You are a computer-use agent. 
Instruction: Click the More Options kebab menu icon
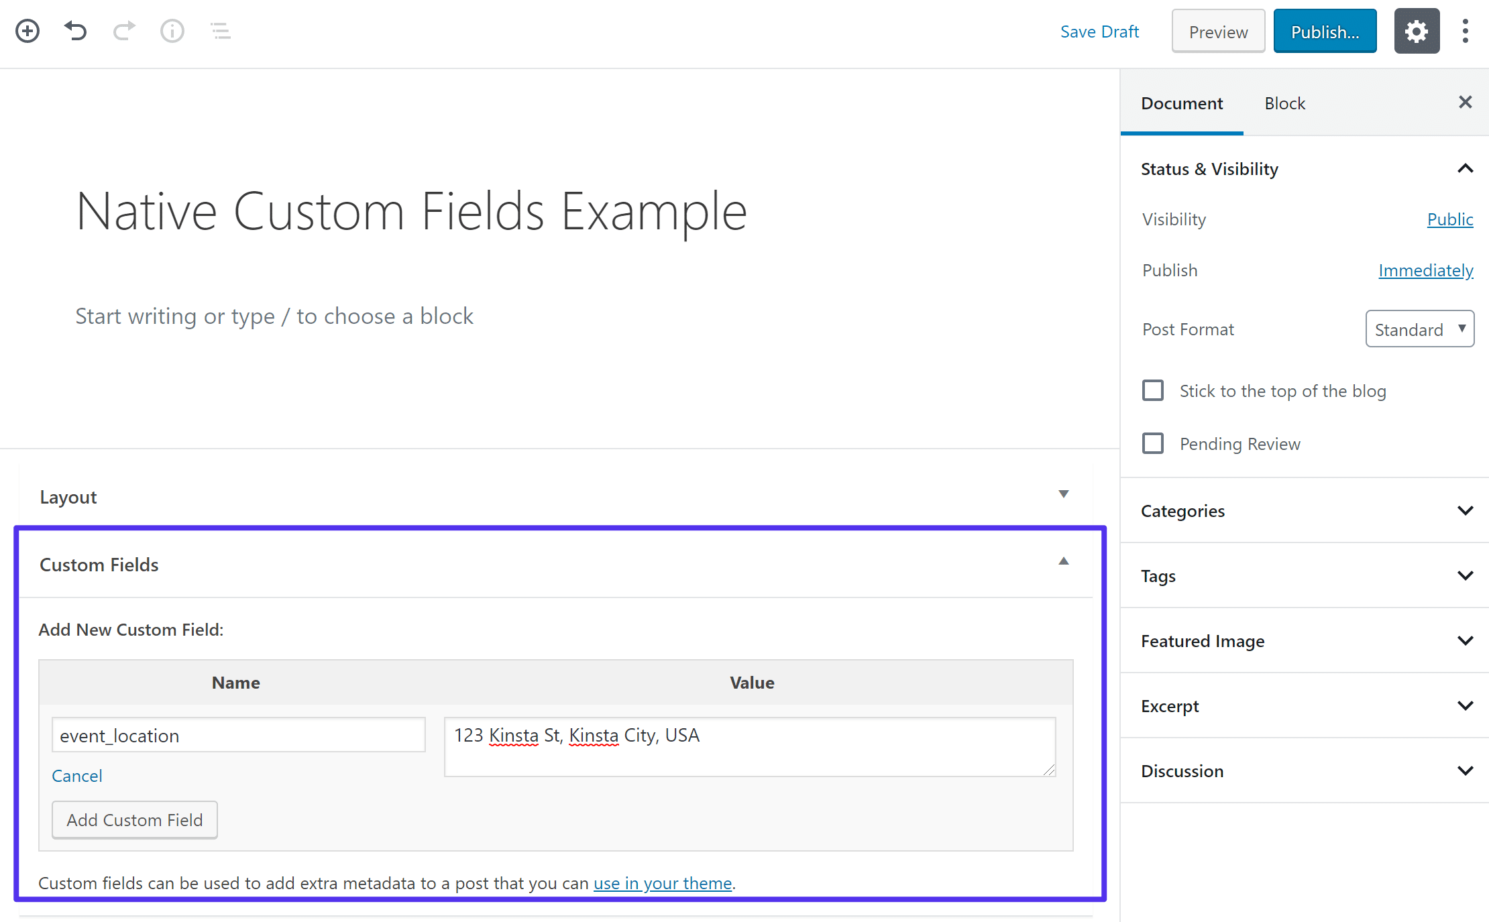click(1466, 30)
